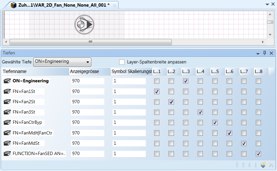The image size is (277, 171).
Task: Click the Anzeigegrösse field for FN=Fan2St
Action: pos(87,102)
